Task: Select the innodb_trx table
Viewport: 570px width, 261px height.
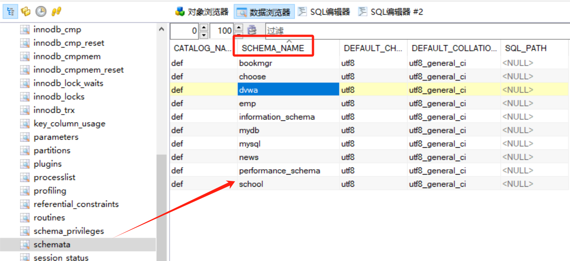Action: pos(54,110)
